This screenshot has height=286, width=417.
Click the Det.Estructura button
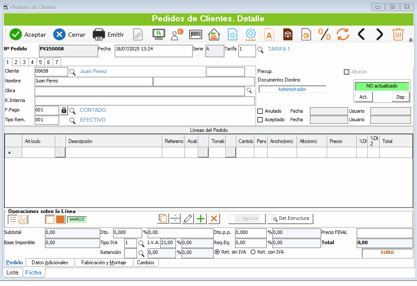pyautogui.click(x=290, y=219)
